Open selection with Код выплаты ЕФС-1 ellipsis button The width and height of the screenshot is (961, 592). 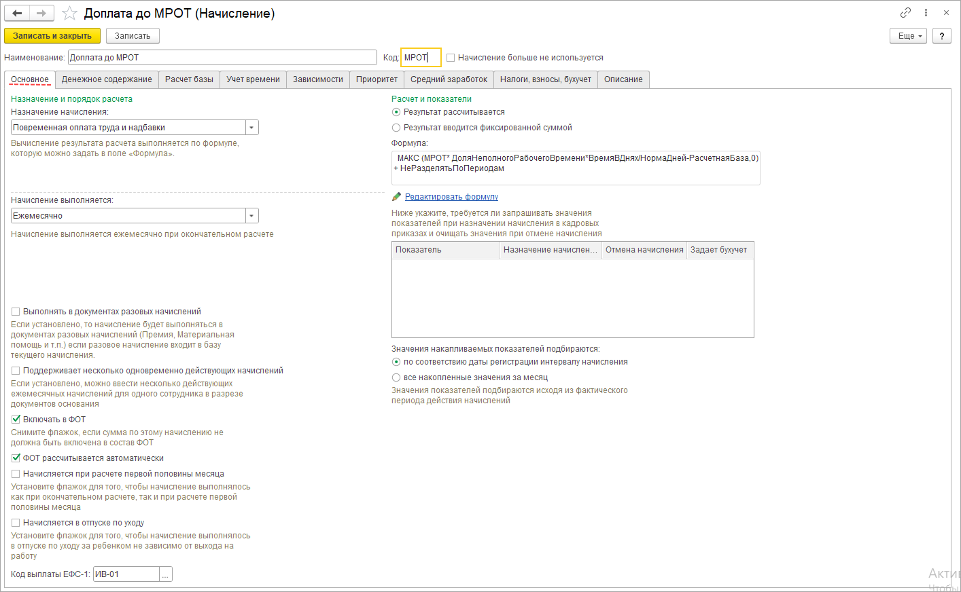[165, 574]
